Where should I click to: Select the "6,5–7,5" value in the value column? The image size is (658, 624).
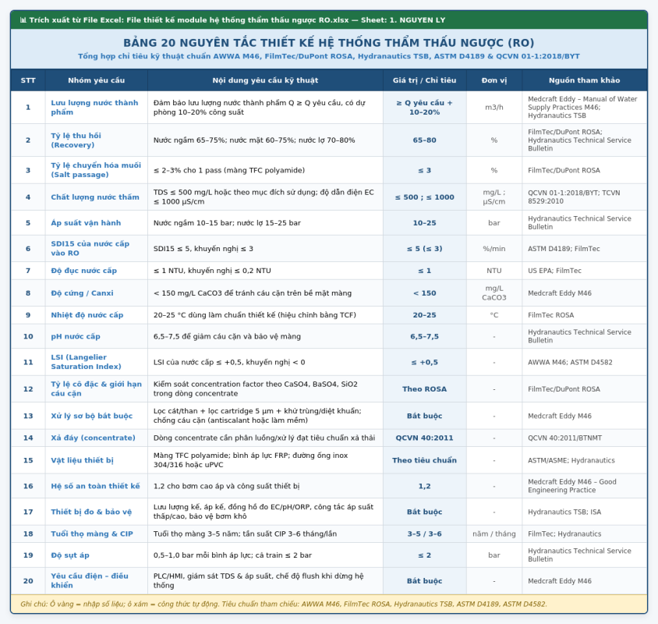425,336
